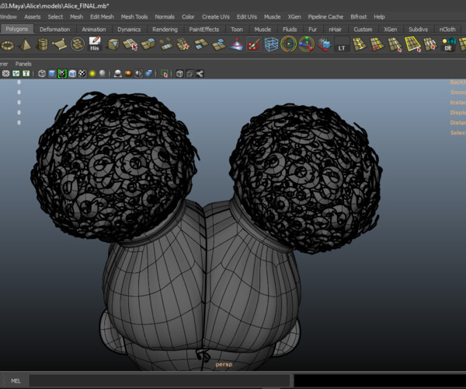This screenshot has height=389, width=466.
Task: Toggle the green bracketed default material button
Action: (x=62, y=73)
